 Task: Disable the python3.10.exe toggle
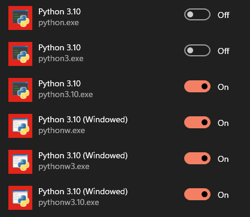click(197, 86)
